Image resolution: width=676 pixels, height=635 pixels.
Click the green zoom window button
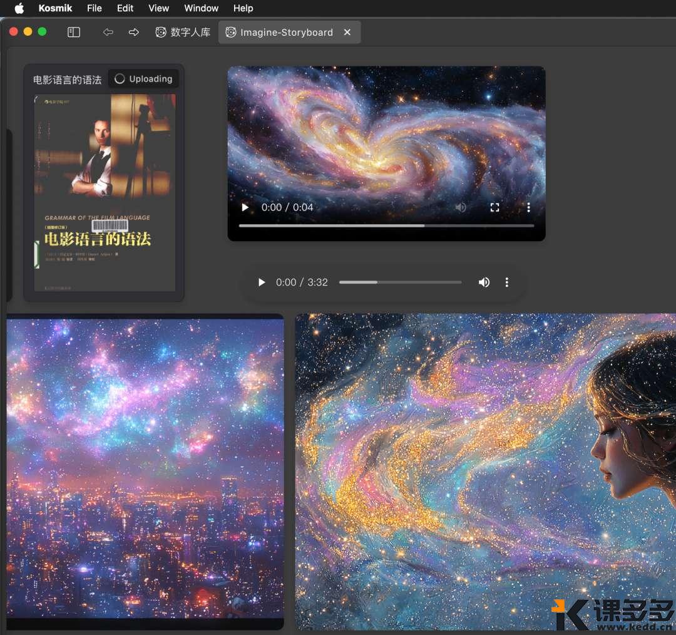click(43, 31)
